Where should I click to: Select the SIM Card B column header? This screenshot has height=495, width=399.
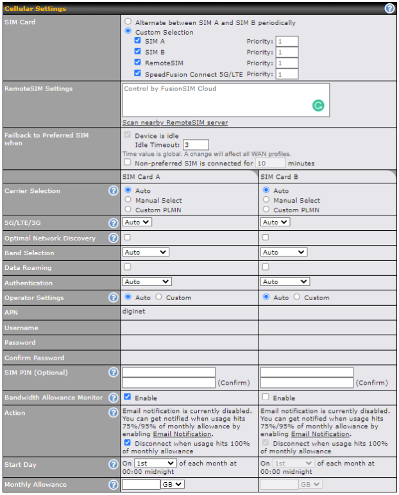pos(328,177)
